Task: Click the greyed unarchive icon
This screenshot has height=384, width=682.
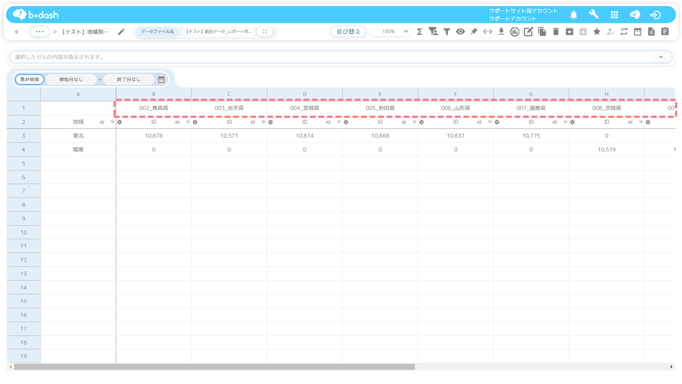Action: [x=583, y=32]
